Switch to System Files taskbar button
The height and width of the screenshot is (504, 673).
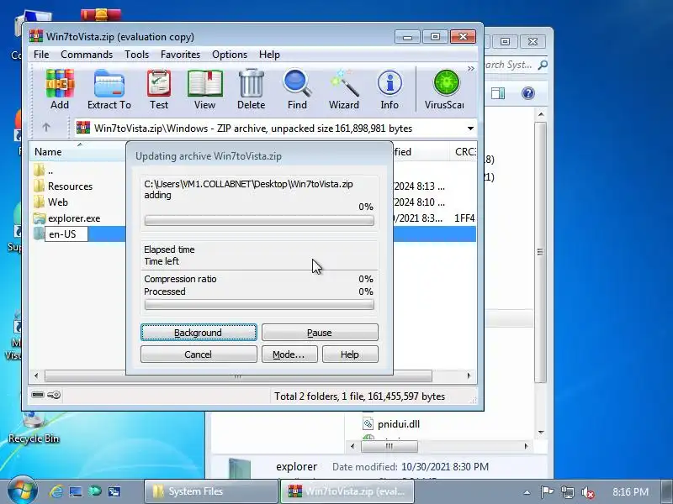[211, 491]
